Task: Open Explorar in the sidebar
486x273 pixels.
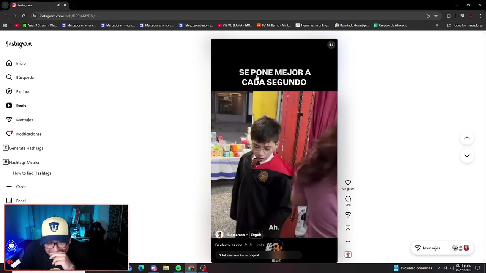Action: [23, 91]
